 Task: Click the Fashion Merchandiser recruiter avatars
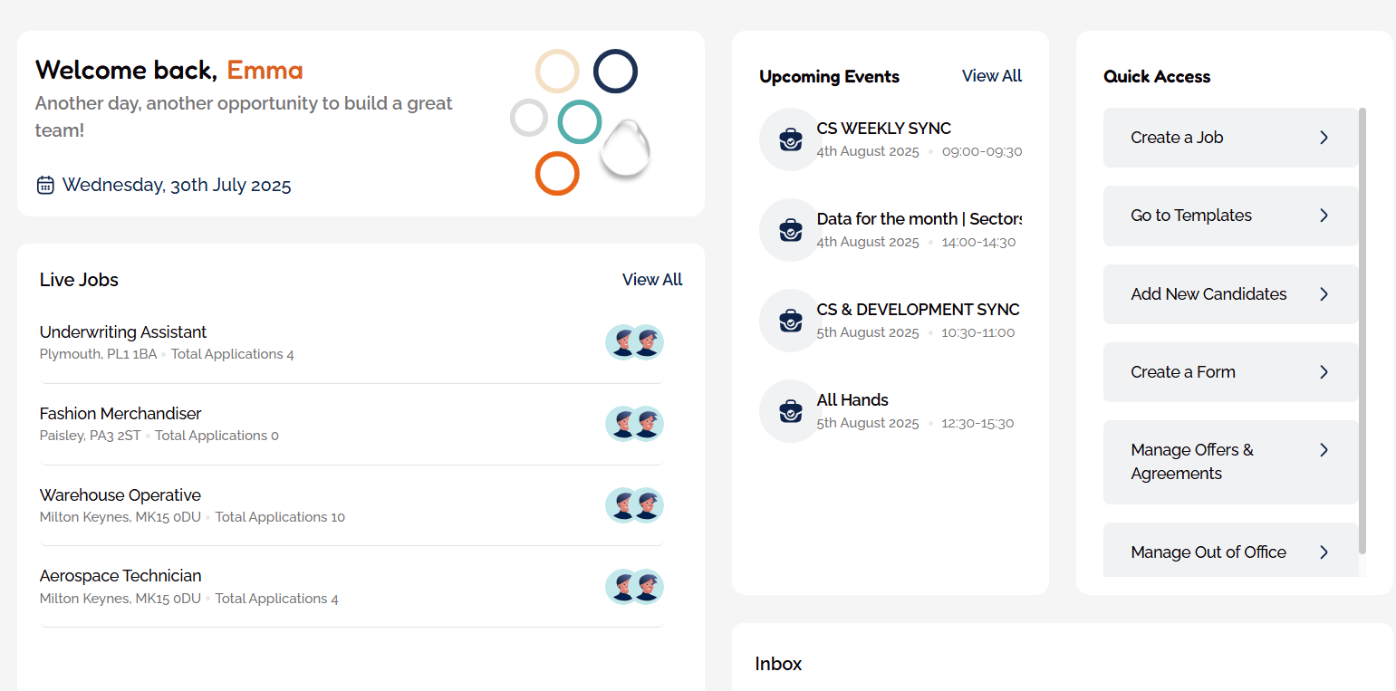pyautogui.click(x=634, y=424)
